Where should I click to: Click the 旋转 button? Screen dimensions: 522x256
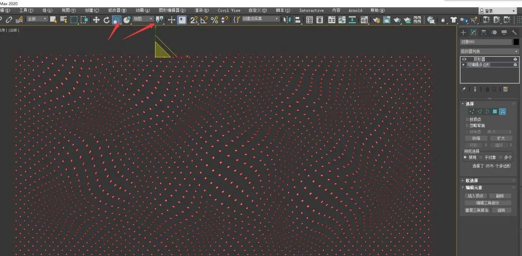click(501, 210)
